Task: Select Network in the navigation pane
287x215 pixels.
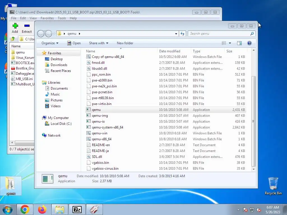Action: pos(54,135)
